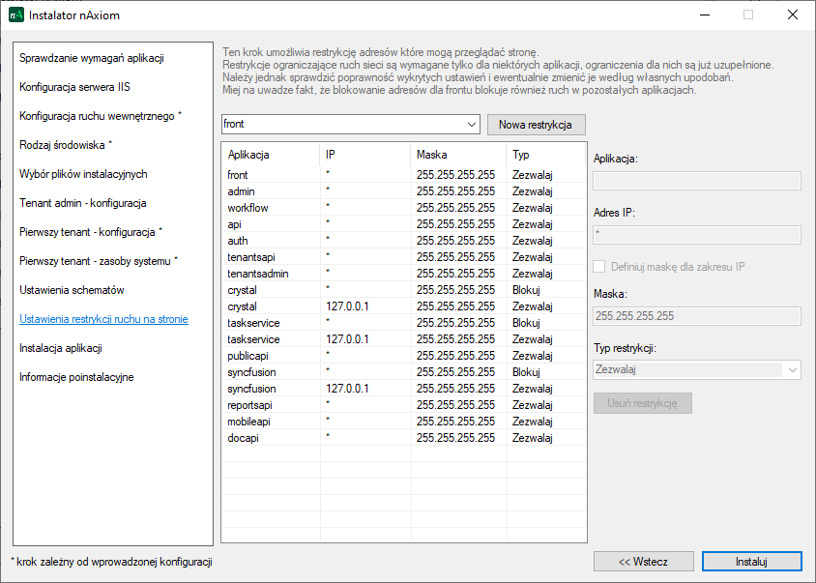Go back with the << Wstecz button
The width and height of the screenshot is (816, 583).
point(643,562)
